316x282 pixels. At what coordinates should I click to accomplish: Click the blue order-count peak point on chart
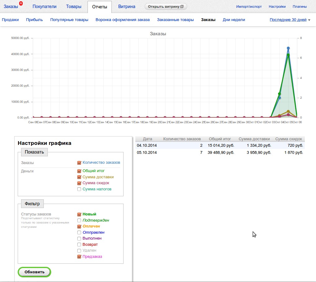point(288,48)
